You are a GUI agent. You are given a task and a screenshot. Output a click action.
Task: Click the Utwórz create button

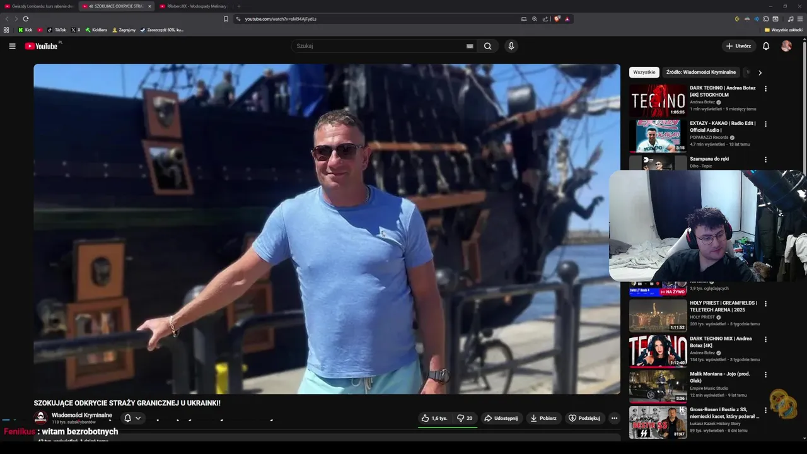tap(739, 46)
